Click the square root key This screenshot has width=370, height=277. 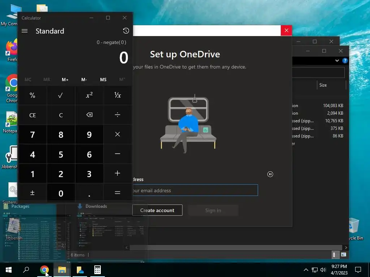(x=61, y=95)
